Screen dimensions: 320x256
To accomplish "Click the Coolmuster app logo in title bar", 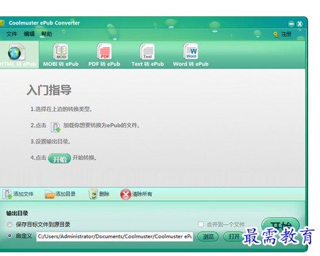I will point(2,23).
